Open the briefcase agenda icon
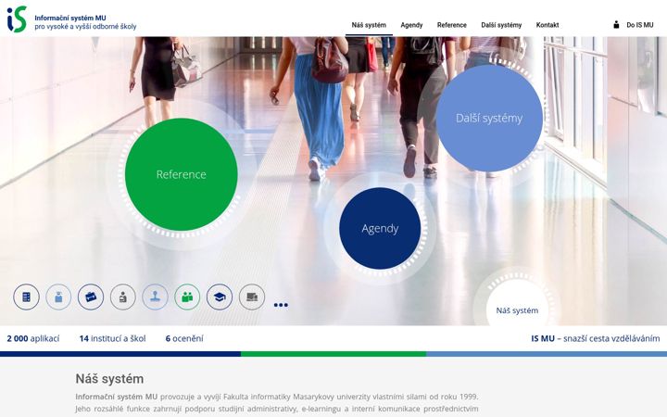 [91, 297]
